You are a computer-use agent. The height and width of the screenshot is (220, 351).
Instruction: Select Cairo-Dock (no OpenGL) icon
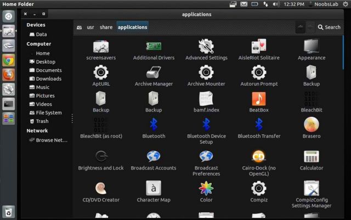259,156
